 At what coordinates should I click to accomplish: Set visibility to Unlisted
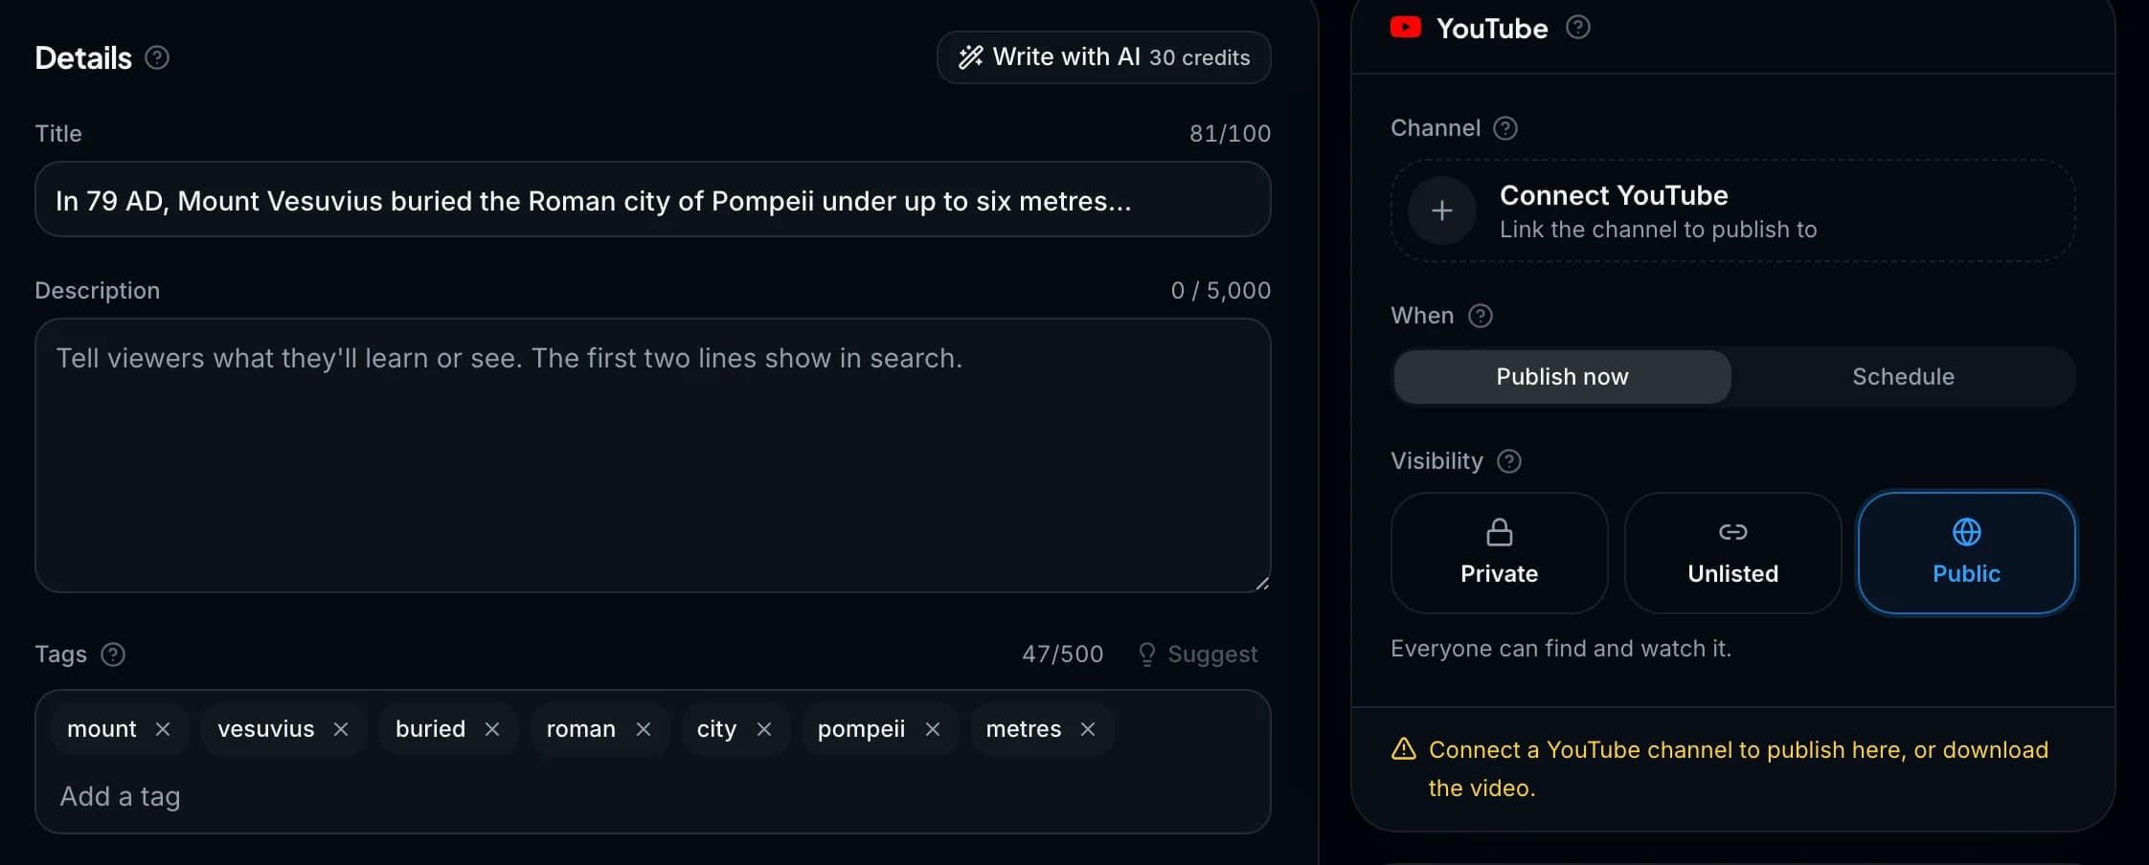tap(1732, 553)
